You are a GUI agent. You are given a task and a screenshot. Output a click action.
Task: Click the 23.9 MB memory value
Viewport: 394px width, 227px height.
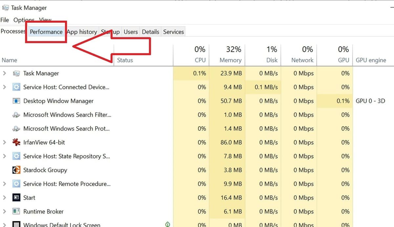[231, 73]
